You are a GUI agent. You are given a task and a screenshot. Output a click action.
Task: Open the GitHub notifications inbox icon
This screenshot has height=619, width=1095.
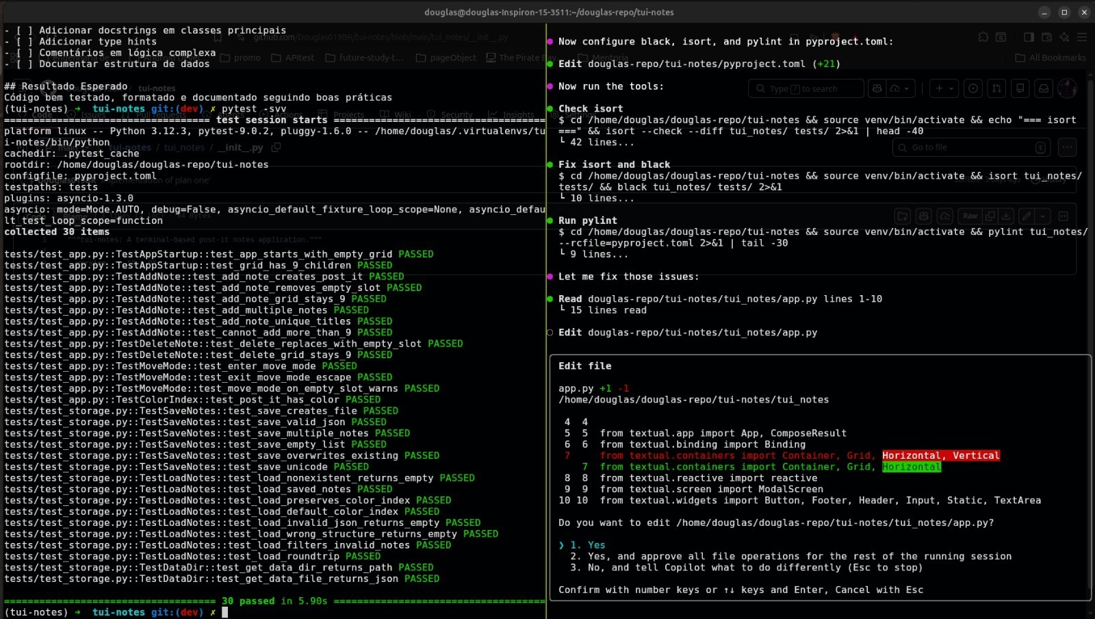point(1043,88)
